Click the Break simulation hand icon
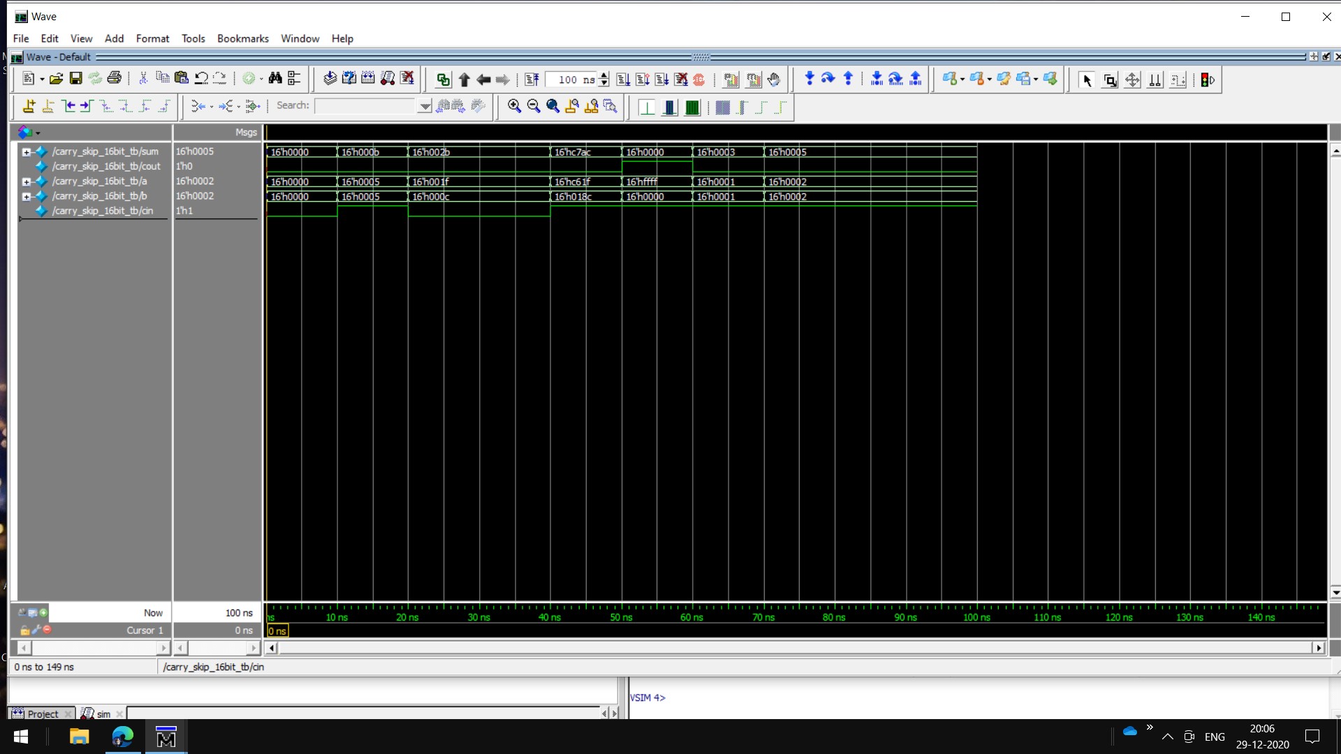 774,80
